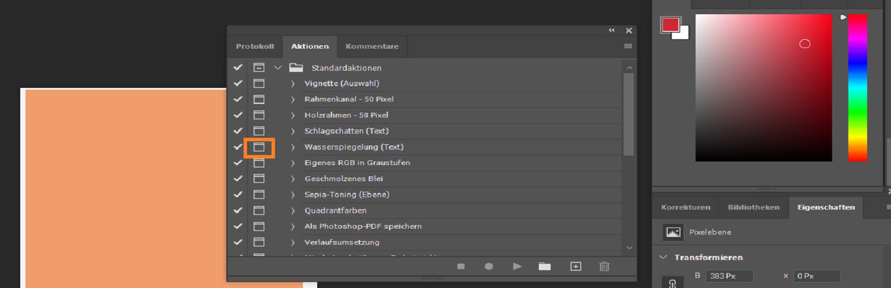This screenshot has height=288, width=891.
Task: Create a new action set folder
Action: pyautogui.click(x=545, y=267)
